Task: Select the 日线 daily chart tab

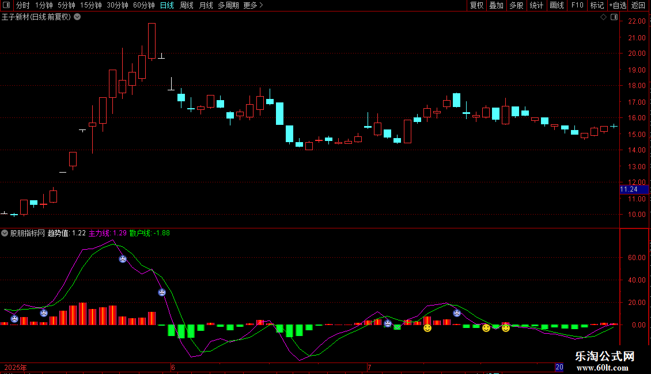Action: (x=167, y=5)
